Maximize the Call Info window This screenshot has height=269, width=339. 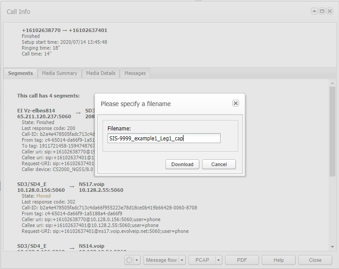322,11
